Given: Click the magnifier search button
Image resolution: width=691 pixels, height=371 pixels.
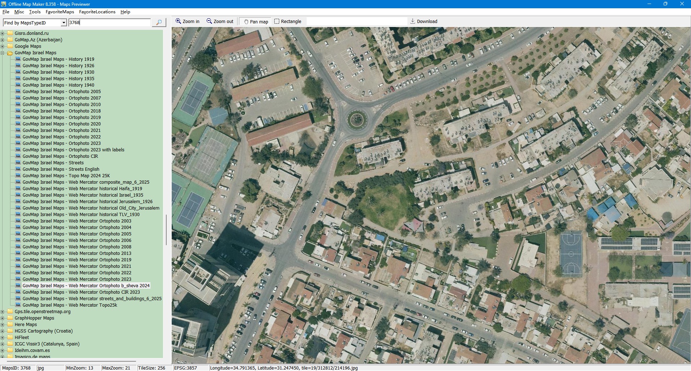Looking at the screenshot, I should click(x=159, y=22).
